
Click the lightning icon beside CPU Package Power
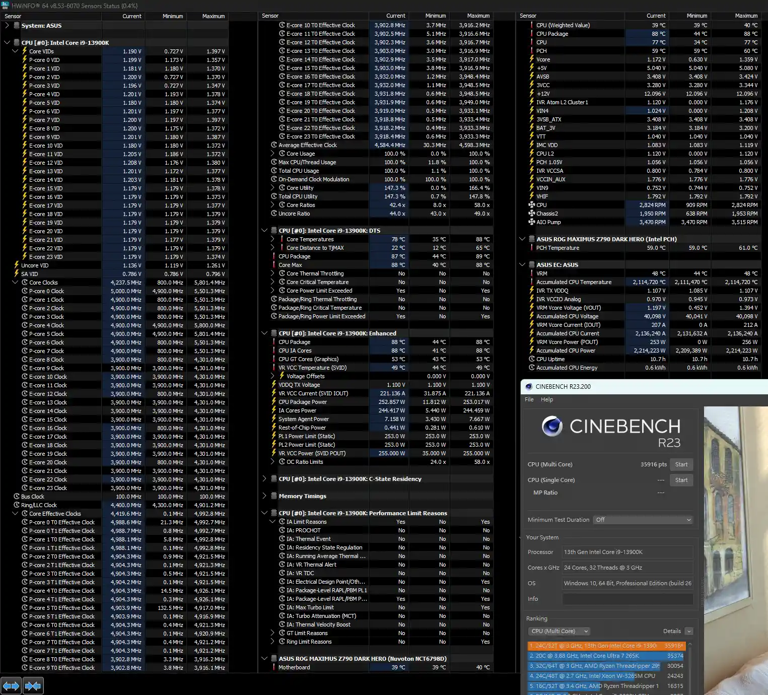click(274, 402)
